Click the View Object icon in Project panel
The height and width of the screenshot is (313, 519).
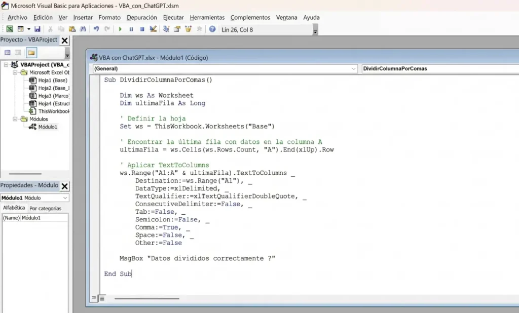pyautogui.click(x=18, y=53)
